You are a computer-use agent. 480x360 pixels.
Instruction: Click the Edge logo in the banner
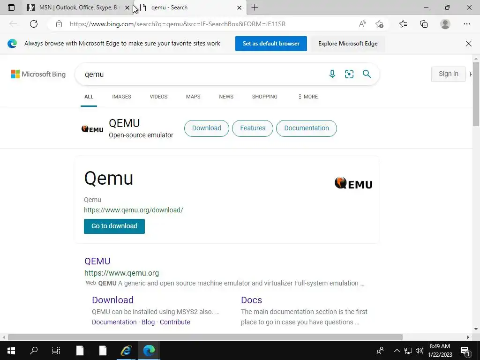pos(12,44)
